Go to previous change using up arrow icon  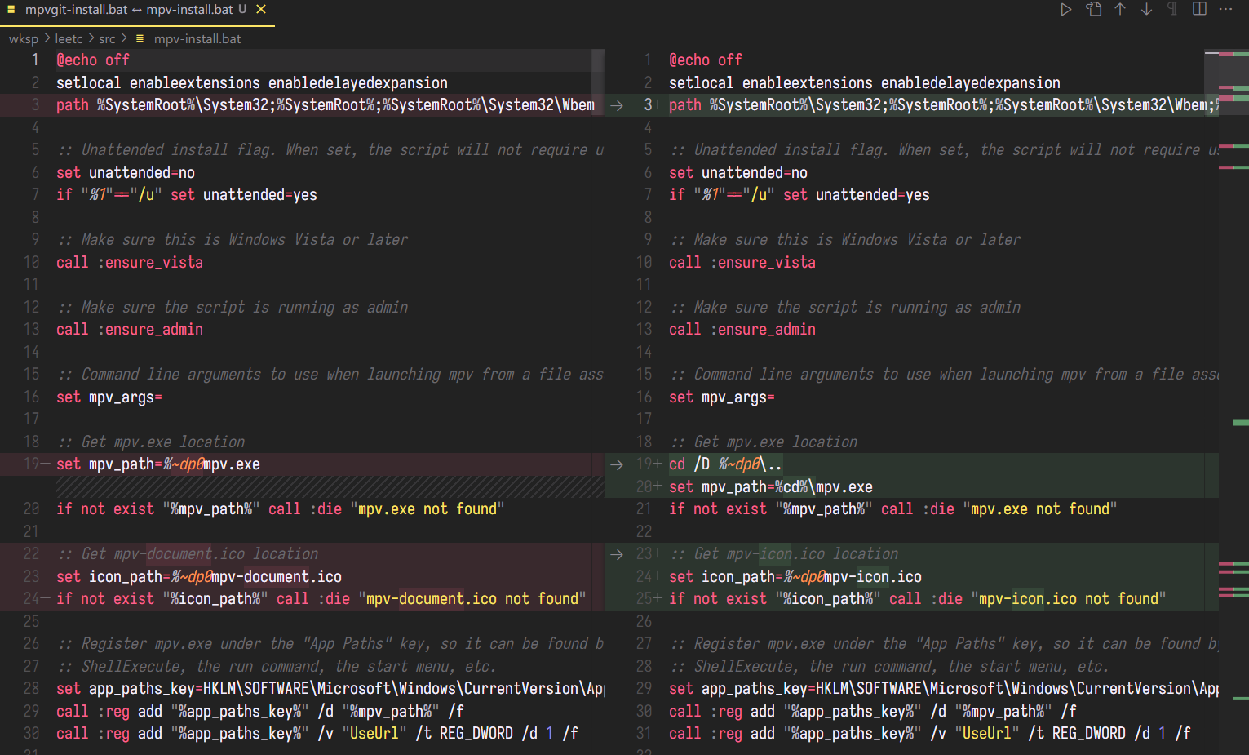pos(1120,9)
